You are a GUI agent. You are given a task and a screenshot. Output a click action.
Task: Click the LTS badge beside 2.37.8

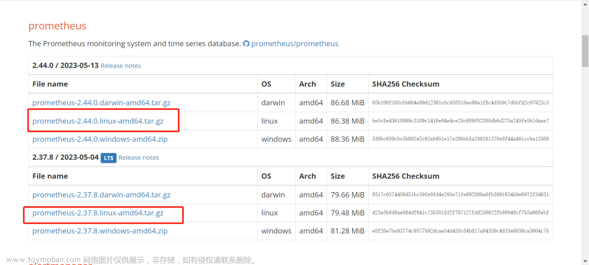coord(108,158)
